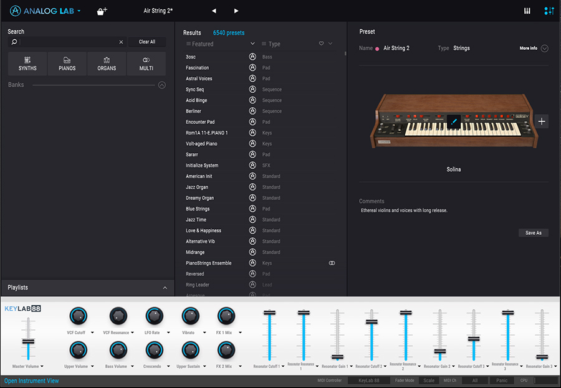
Task: Click the multi icon on PianoStrings Ensemble row
Action: 332,263
